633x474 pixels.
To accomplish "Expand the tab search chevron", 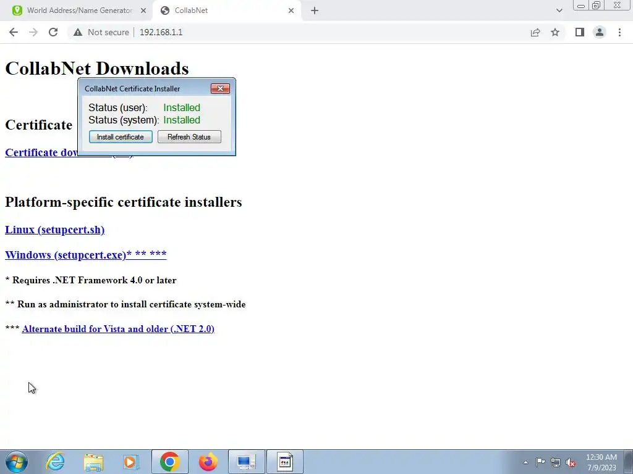I will pyautogui.click(x=559, y=10).
